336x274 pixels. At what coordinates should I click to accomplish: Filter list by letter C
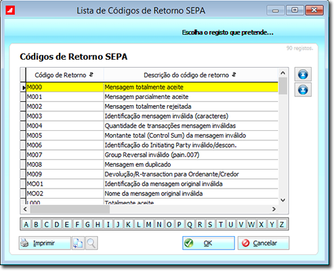click(47, 224)
